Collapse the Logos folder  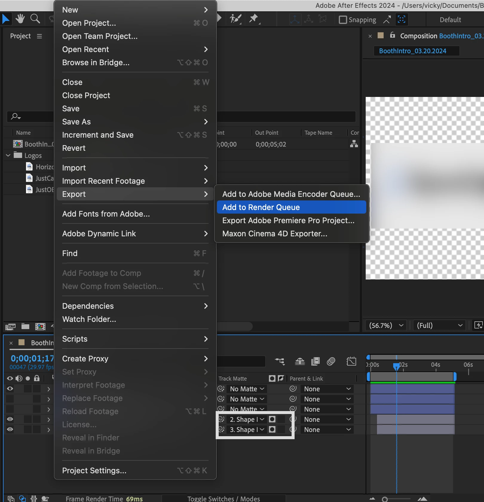pos(8,155)
